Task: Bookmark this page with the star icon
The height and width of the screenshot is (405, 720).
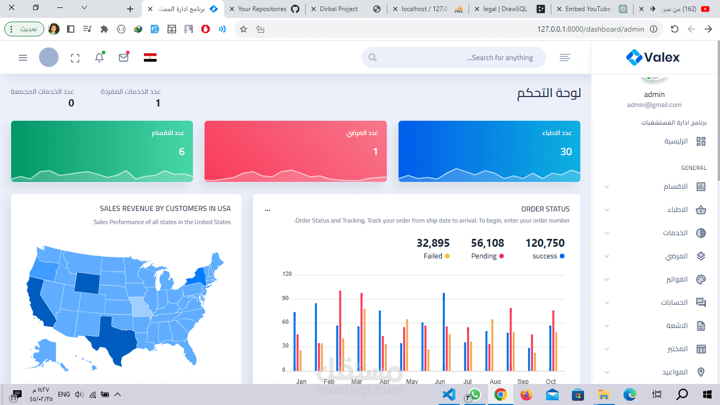Action: pyautogui.click(x=244, y=29)
